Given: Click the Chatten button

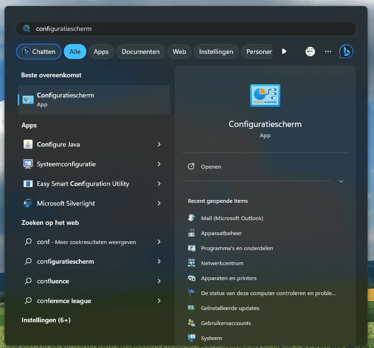Looking at the screenshot, I should [38, 52].
